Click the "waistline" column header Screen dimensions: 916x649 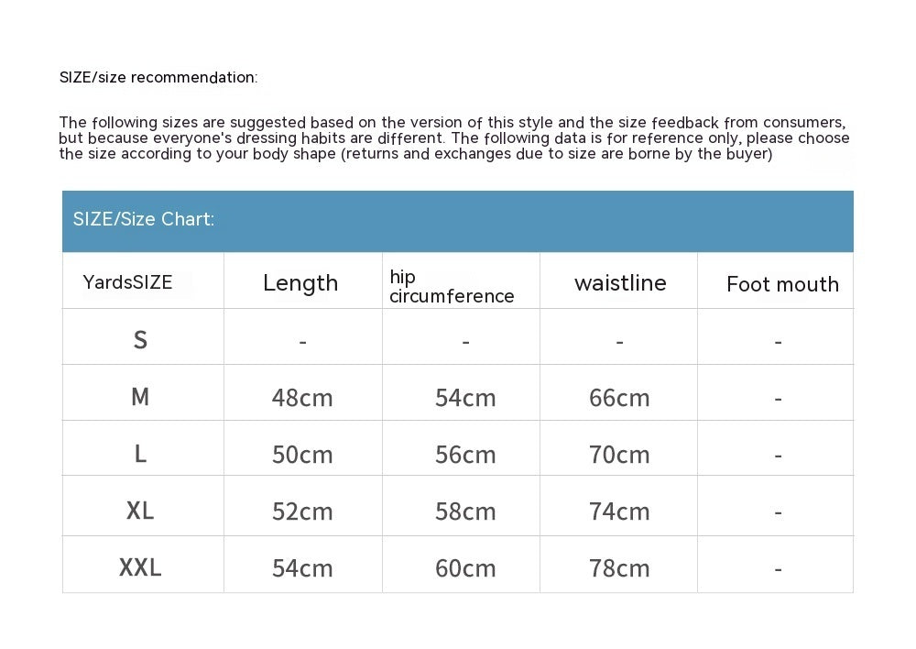tap(620, 283)
